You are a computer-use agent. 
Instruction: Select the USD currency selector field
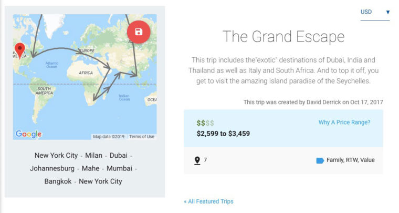click(375, 13)
